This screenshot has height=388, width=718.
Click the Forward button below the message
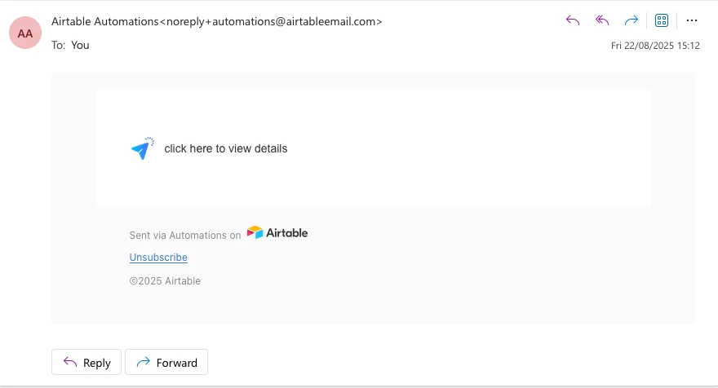pos(166,362)
